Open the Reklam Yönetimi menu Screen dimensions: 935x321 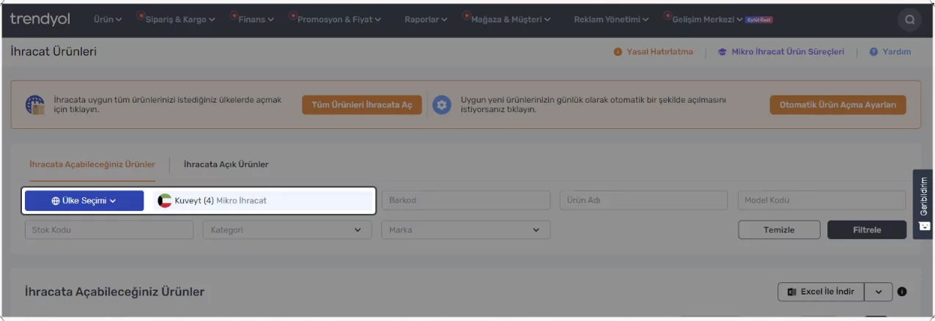[611, 20]
